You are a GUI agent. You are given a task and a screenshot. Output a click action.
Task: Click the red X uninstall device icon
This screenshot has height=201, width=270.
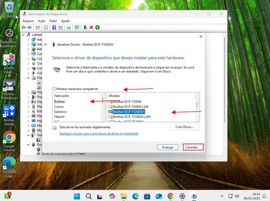(x=91, y=27)
